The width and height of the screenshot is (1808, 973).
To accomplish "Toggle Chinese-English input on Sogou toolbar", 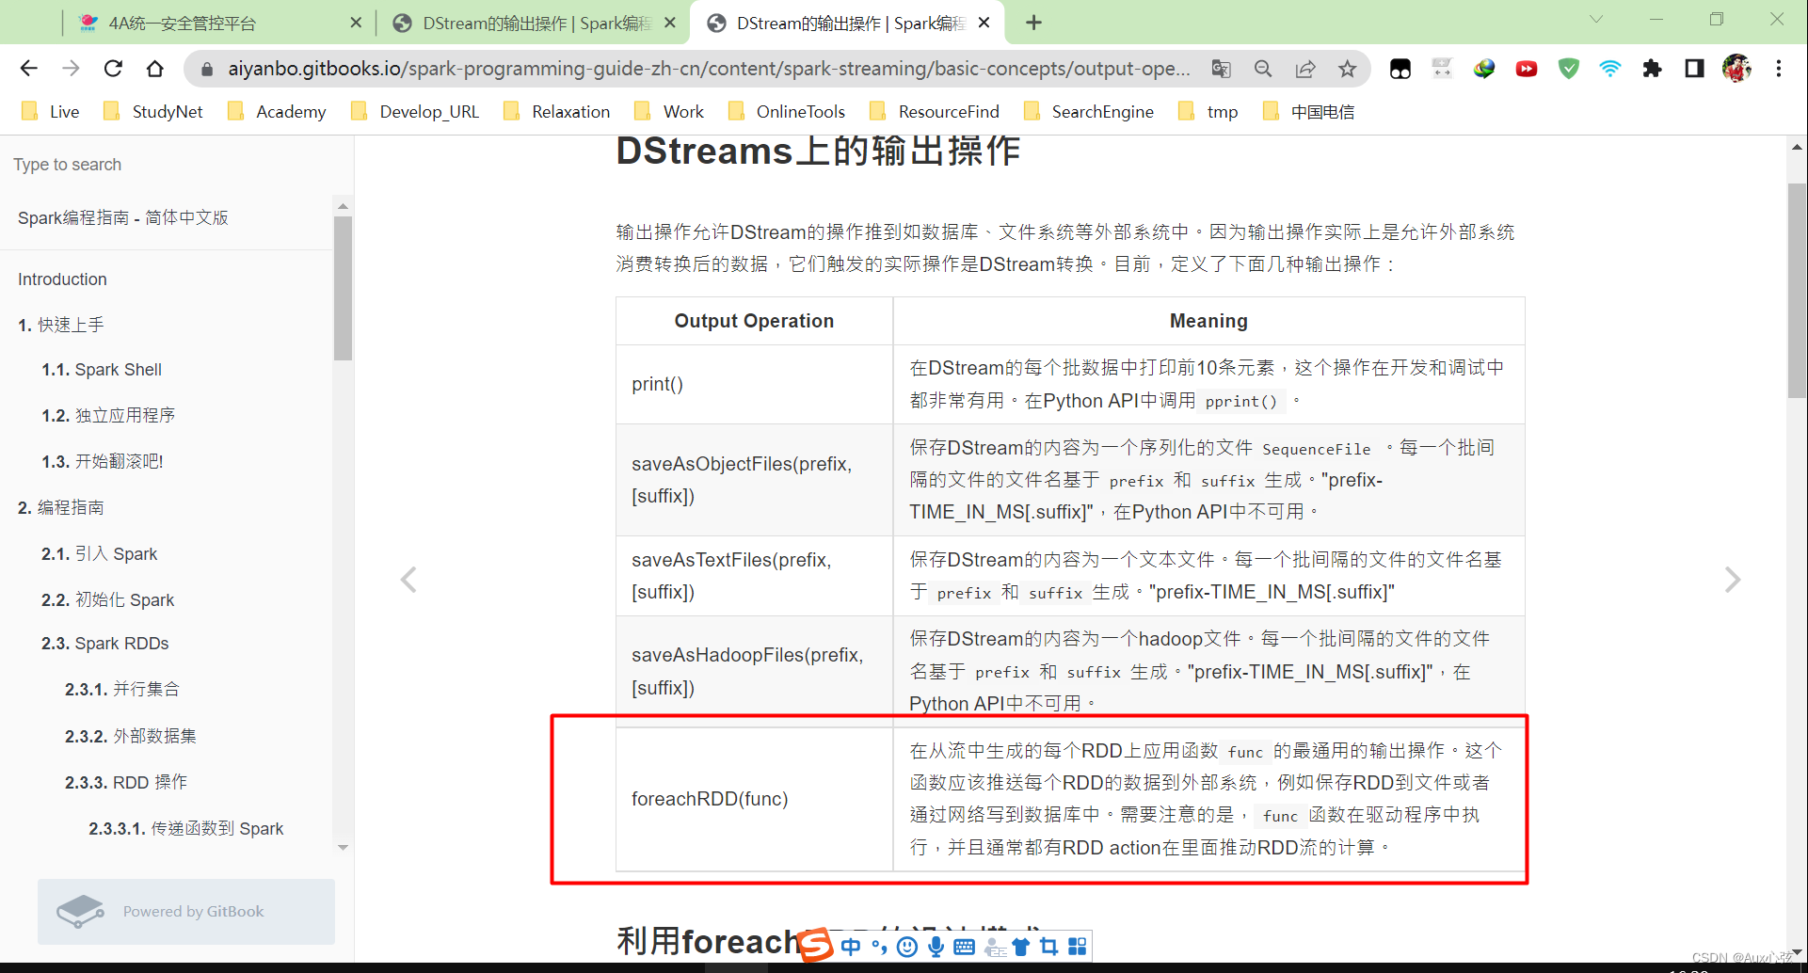I will point(851,947).
